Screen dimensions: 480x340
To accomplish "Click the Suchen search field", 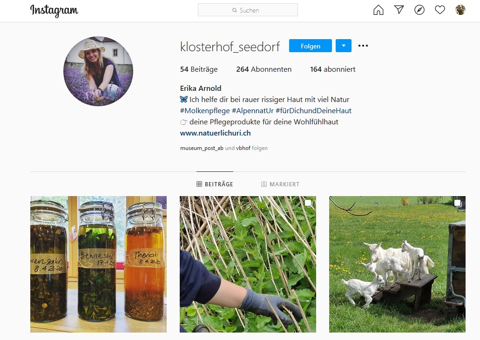I will point(248,10).
